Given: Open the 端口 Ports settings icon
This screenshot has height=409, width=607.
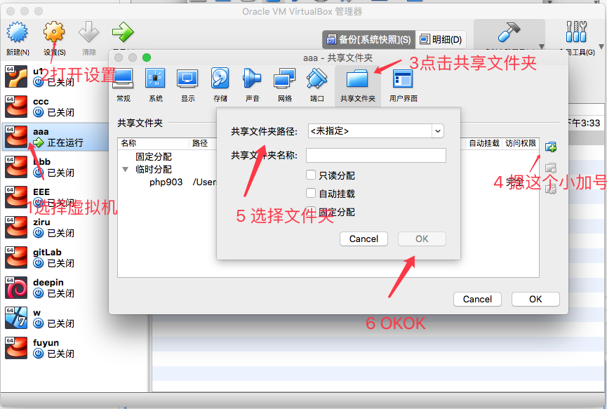Looking at the screenshot, I should (316, 79).
